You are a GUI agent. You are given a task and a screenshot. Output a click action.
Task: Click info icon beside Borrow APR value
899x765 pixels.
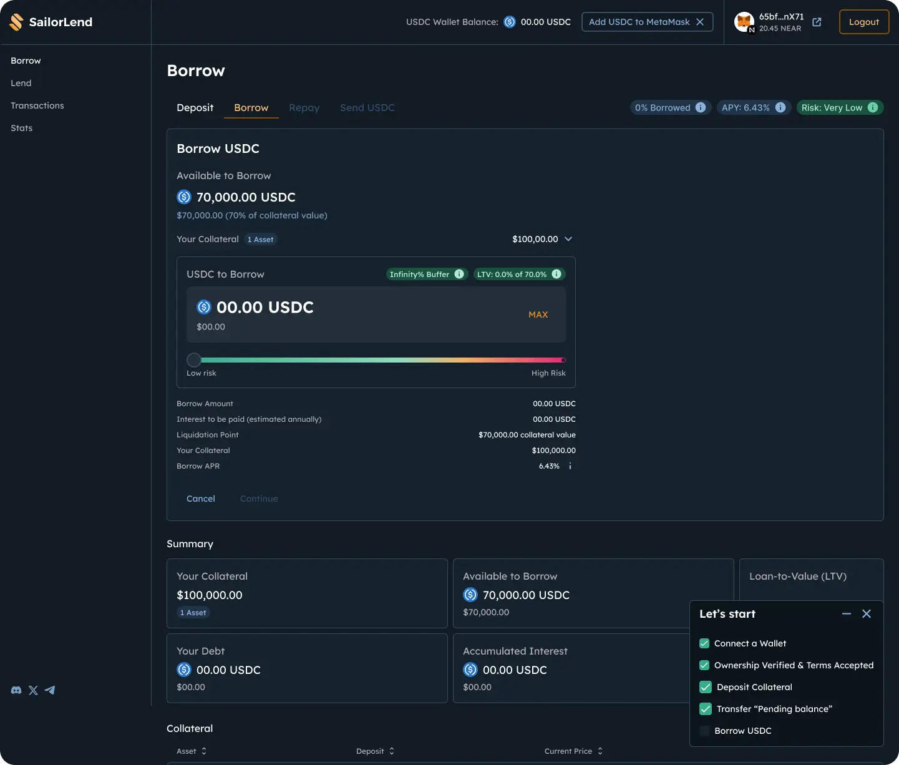pyautogui.click(x=570, y=466)
